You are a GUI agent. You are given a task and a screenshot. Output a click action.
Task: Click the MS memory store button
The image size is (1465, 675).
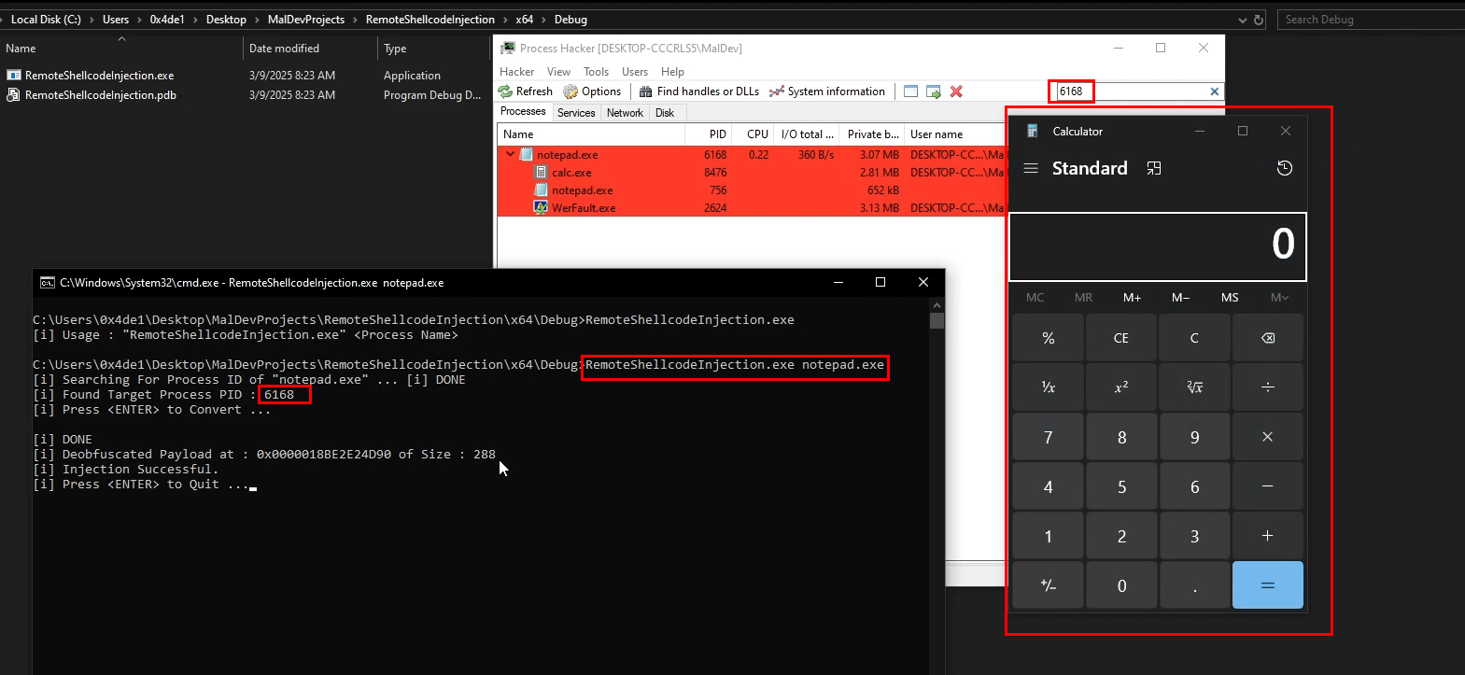point(1230,298)
